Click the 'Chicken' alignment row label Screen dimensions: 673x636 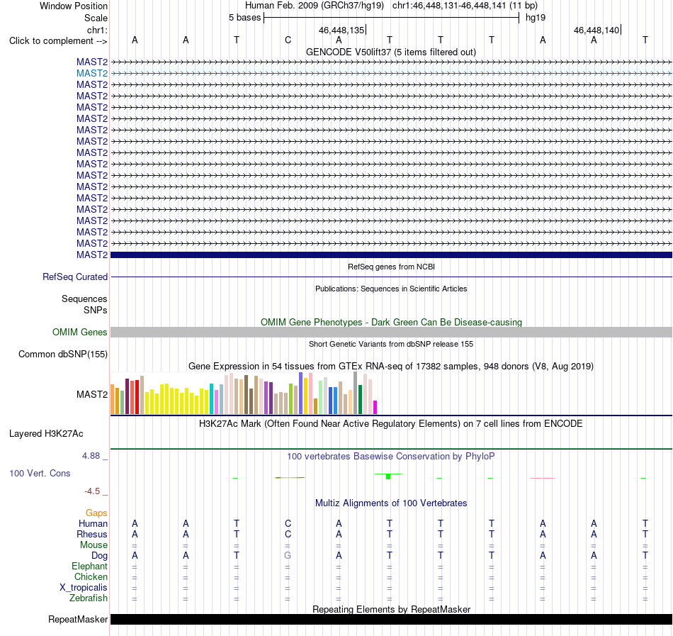coord(91,576)
